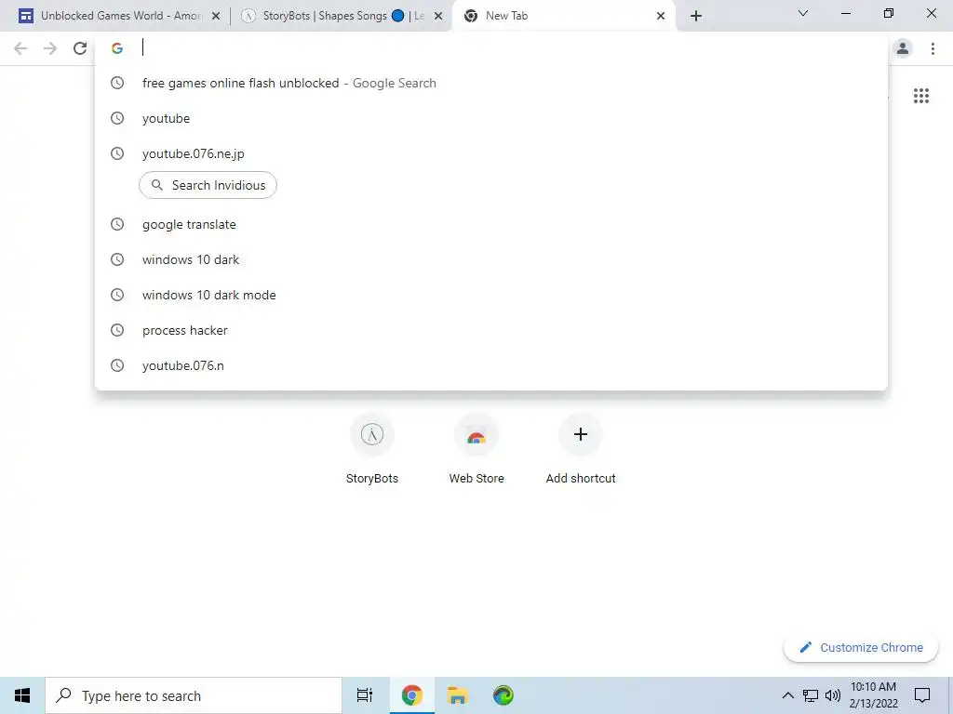Open File Explorer from taskbar
The image size is (953, 714).
[457, 695]
